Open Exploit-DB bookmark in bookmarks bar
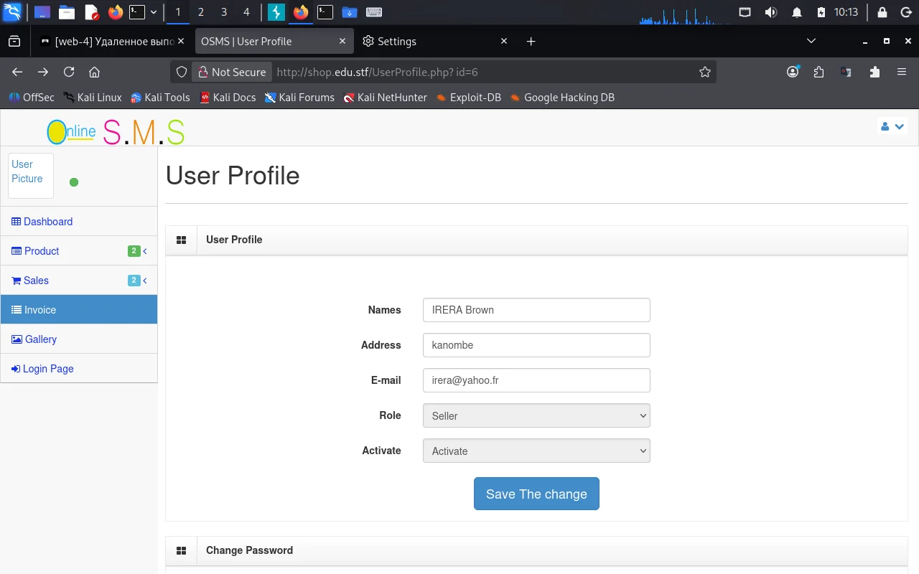Image resolution: width=919 pixels, height=574 pixels. (x=475, y=98)
